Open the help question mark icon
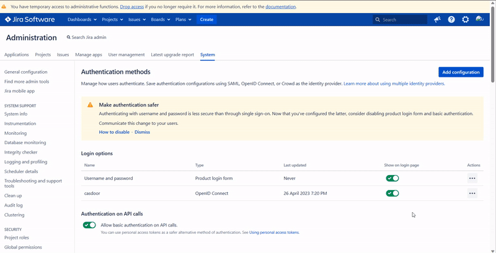Image resolution: width=496 pixels, height=253 pixels. pos(451,20)
